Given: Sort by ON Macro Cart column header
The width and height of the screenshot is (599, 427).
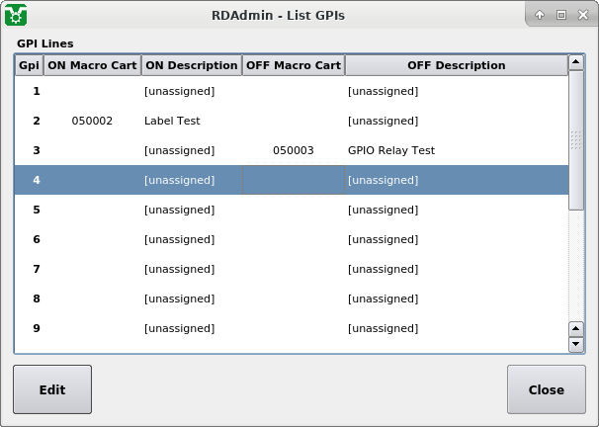Looking at the screenshot, I should [x=92, y=65].
